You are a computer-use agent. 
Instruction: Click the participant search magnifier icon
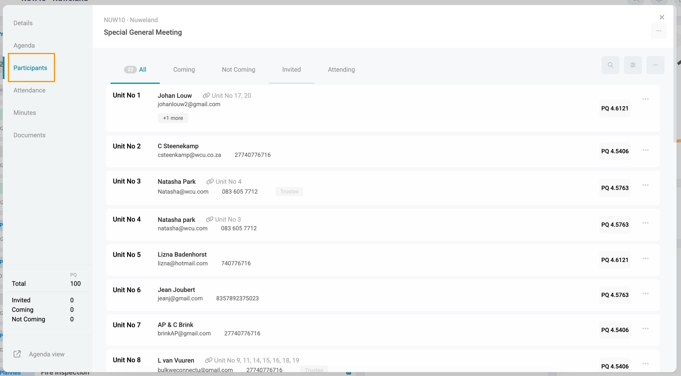click(610, 65)
